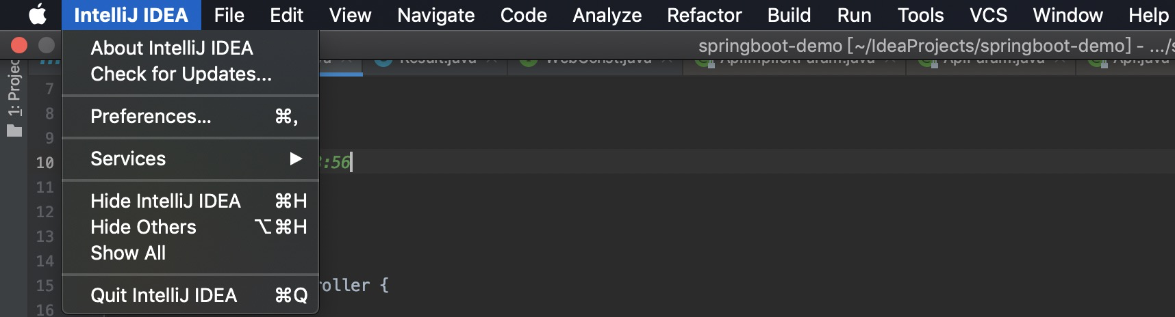Click line number 10 in the gutter
This screenshot has height=317, width=1175.
tap(45, 163)
